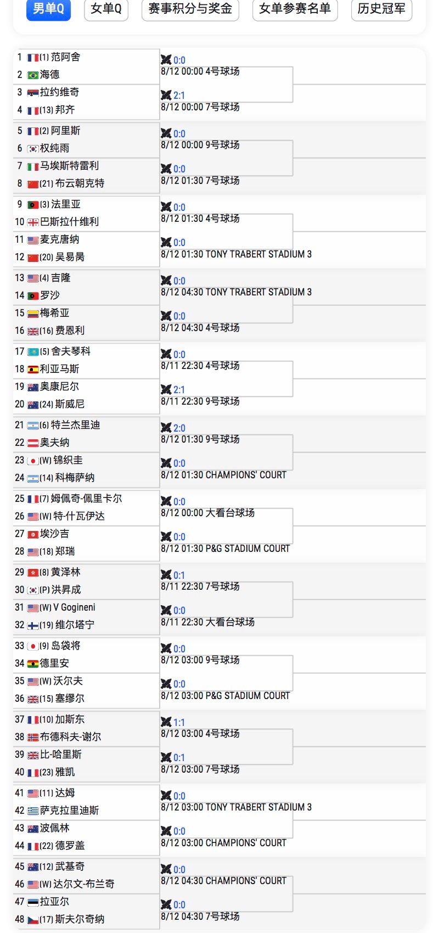The height and width of the screenshot is (933, 439).
Task: Switch to the 女单Q tab
Action: click(106, 9)
